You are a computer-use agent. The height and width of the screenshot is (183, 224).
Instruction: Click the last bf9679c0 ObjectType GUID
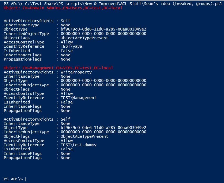click(x=103, y=128)
